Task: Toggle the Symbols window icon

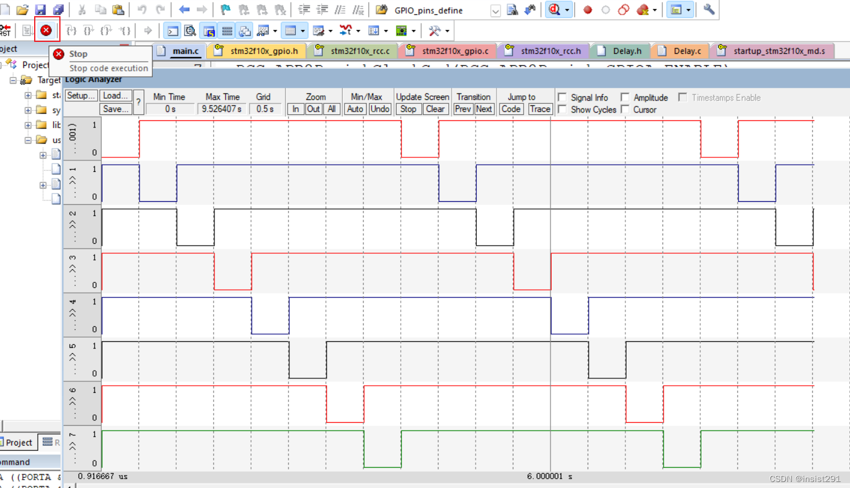Action: tap(208, 30)
